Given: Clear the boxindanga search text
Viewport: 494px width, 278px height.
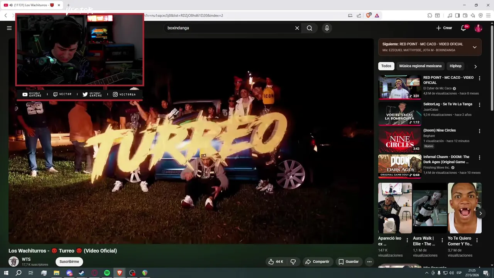Looking at the screenshot, I should click(297, 28).
